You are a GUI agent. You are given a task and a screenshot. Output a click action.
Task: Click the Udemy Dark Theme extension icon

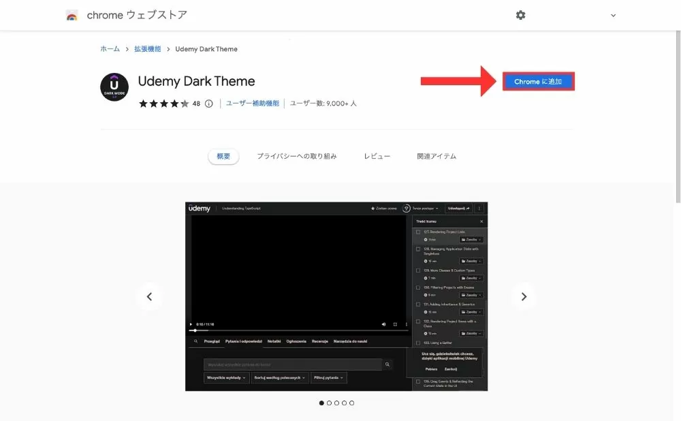click(114, 87)
